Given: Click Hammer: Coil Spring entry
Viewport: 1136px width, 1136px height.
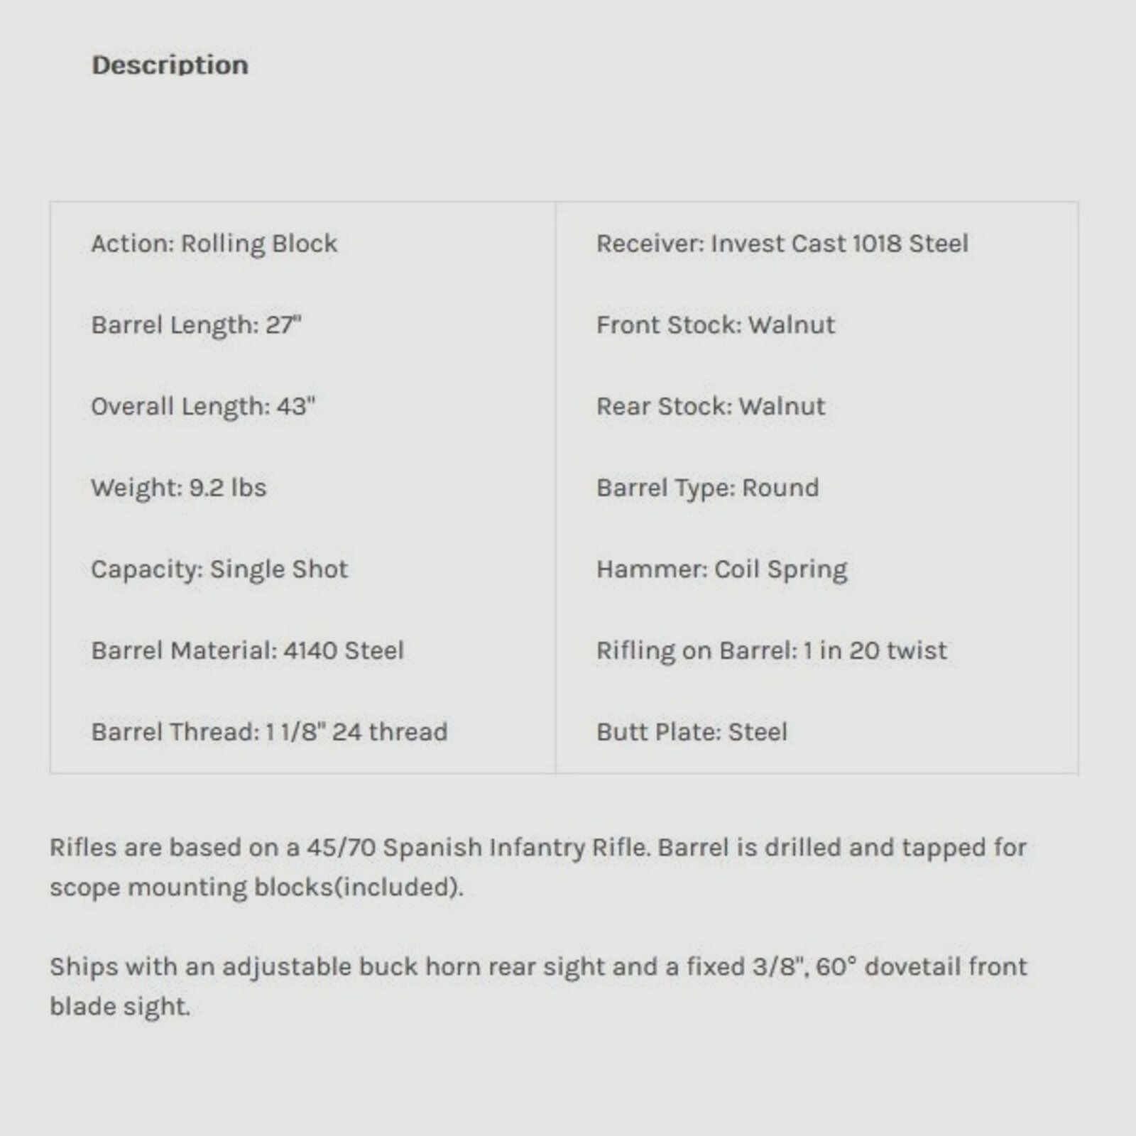Looking at the screenshot, I should 721,569.
